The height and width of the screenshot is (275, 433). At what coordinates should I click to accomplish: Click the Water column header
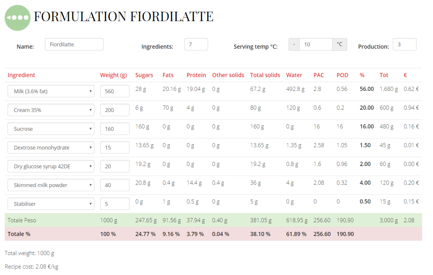point(294,75)
